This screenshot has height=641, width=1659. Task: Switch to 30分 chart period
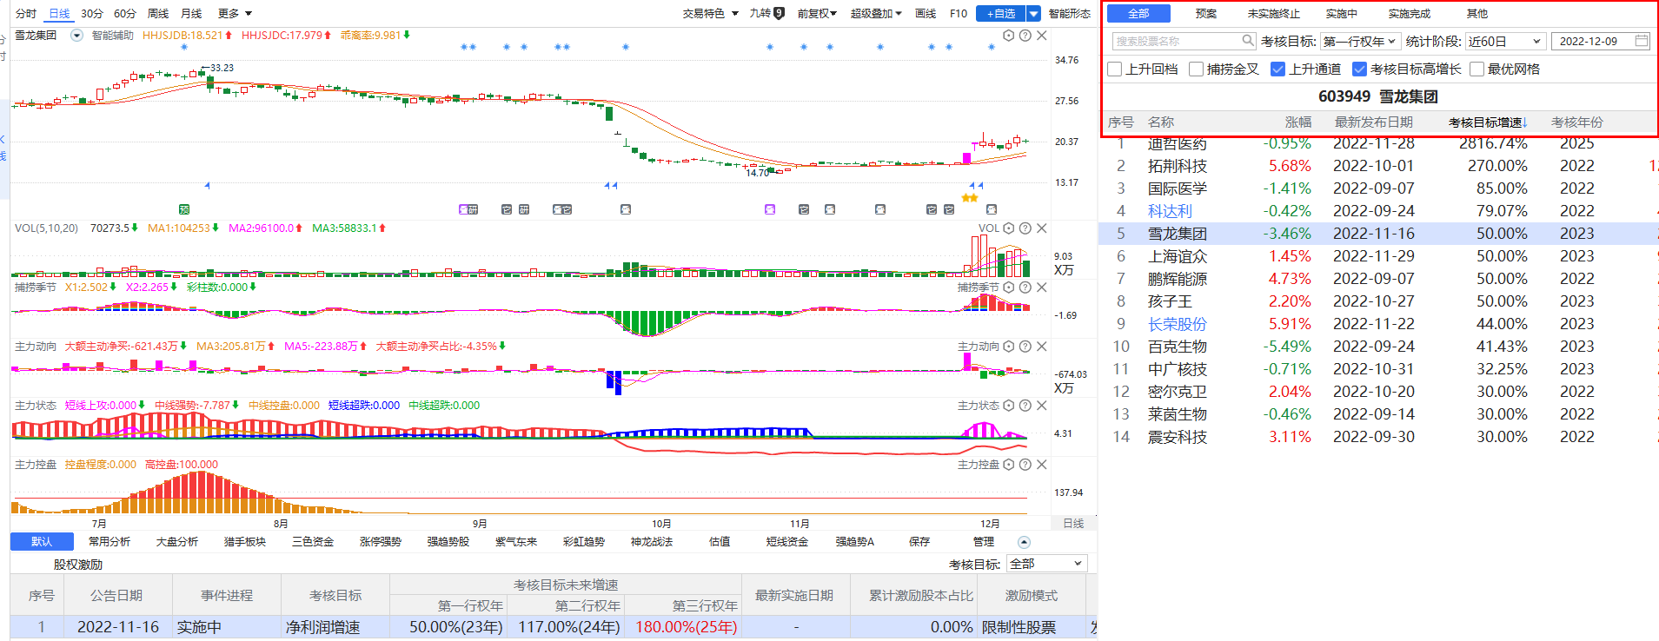(x=92, y=13)
